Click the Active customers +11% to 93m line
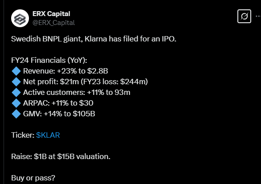The height and width of the screenshot is (184, 261). click(77, 92)
